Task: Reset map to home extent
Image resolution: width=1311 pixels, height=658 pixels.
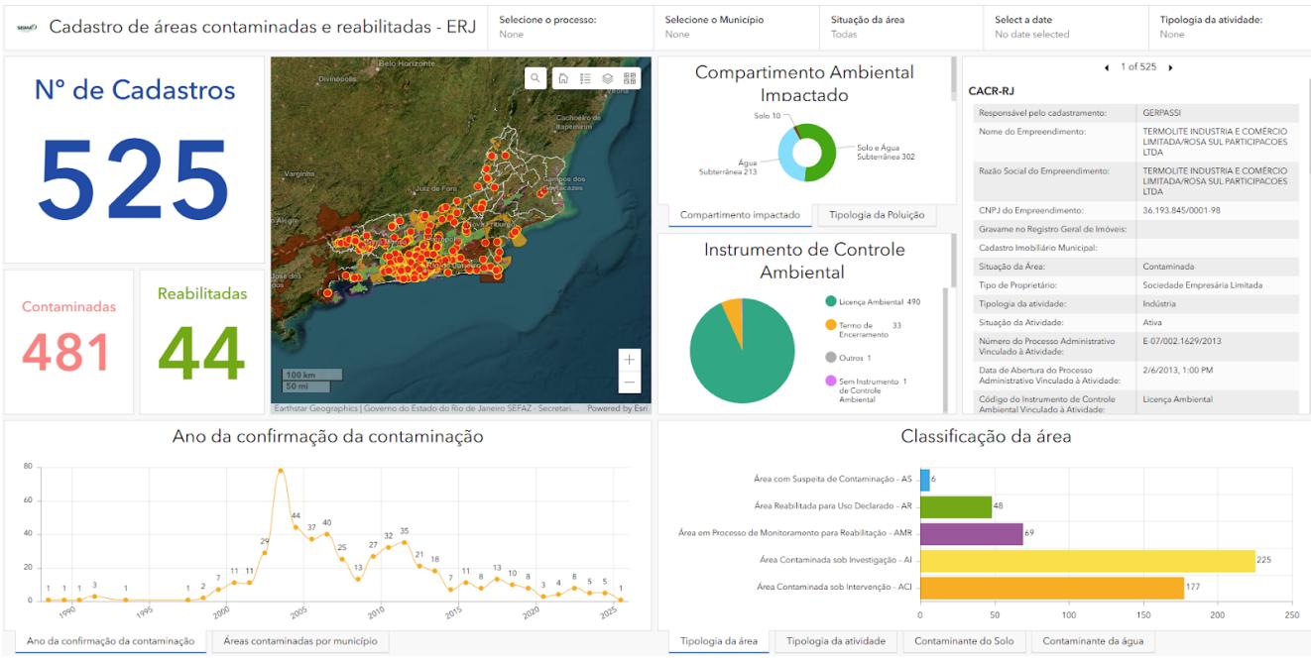Action: pos(563,78)
